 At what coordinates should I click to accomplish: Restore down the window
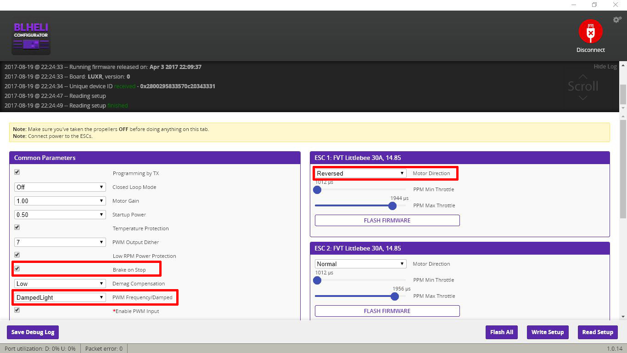point(594,5)
